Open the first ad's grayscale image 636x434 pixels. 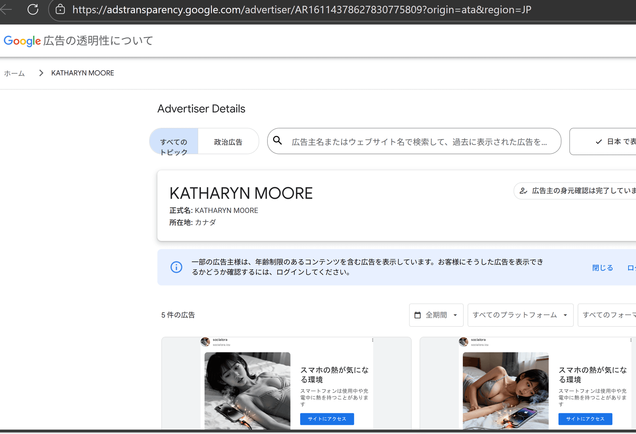click(248, 391)
